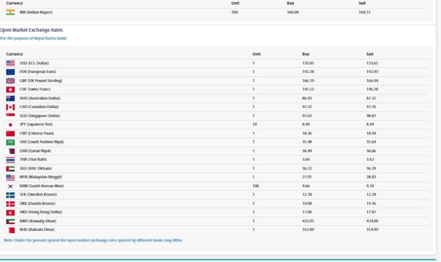Click the Australian flag icon
Screen dimensions: 441x262
10,98
